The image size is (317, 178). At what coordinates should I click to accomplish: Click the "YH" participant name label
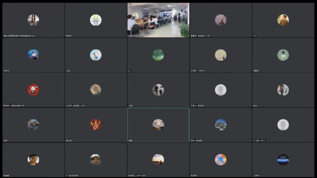255,36
